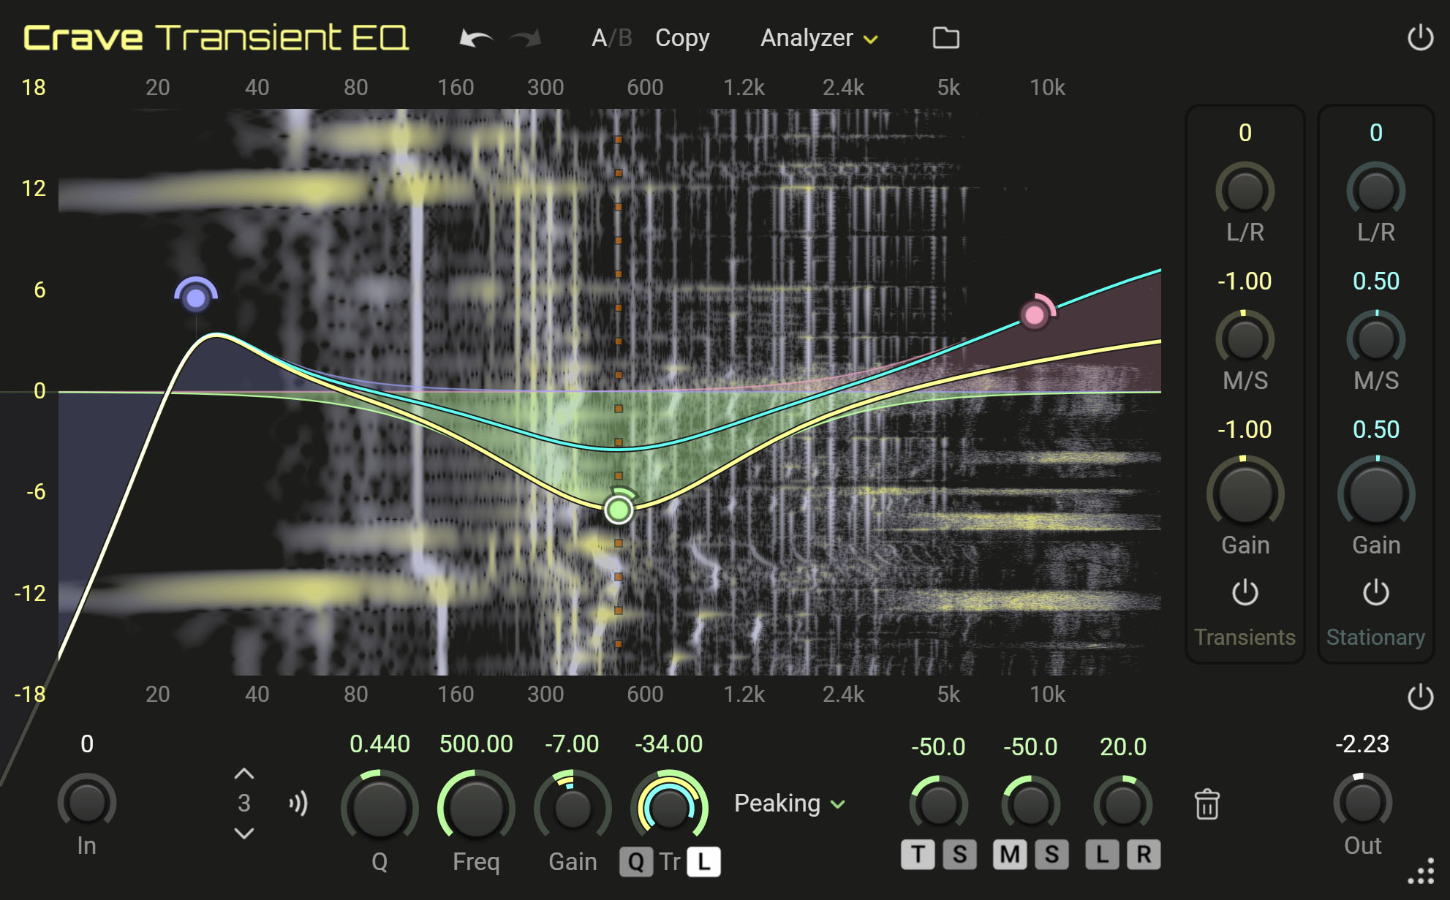Select next band with down chevron
Screen dimensions: 1450x900
pos(244,833)
